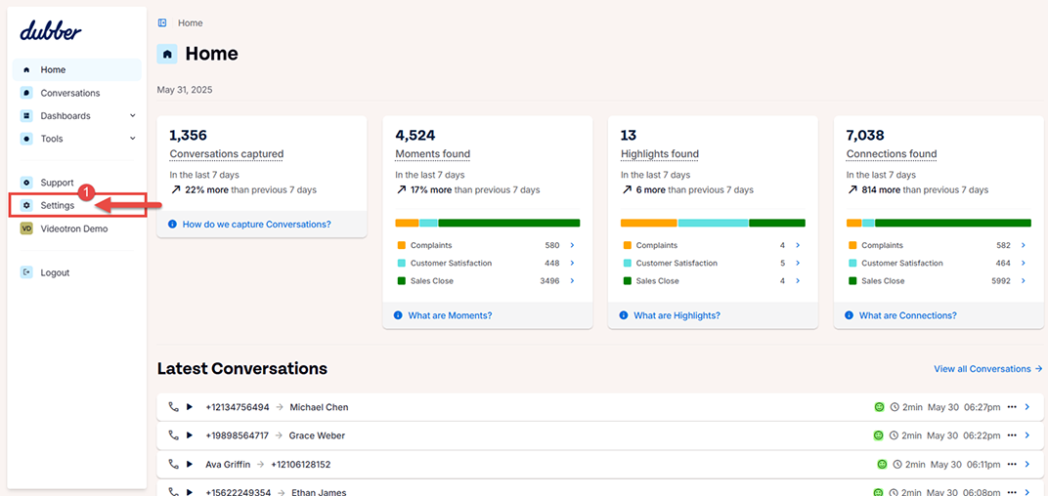Screen dimensions: 1048x496
Task: Open the Conversations menu item
Action: 69,93
